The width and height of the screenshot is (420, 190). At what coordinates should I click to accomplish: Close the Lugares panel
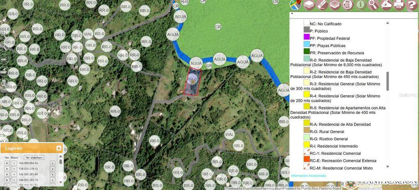point(59,148)
